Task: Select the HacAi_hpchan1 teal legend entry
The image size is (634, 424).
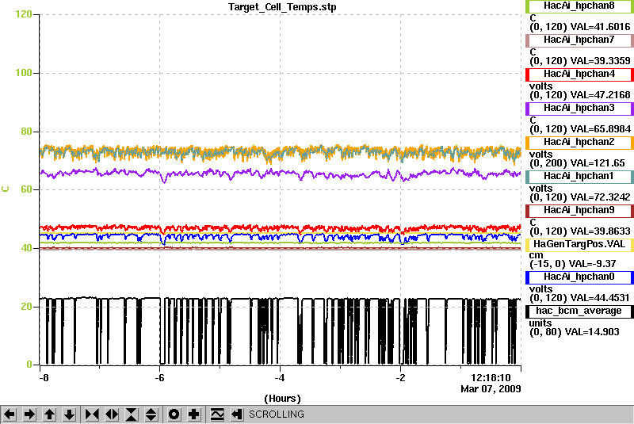Action: 579,177
